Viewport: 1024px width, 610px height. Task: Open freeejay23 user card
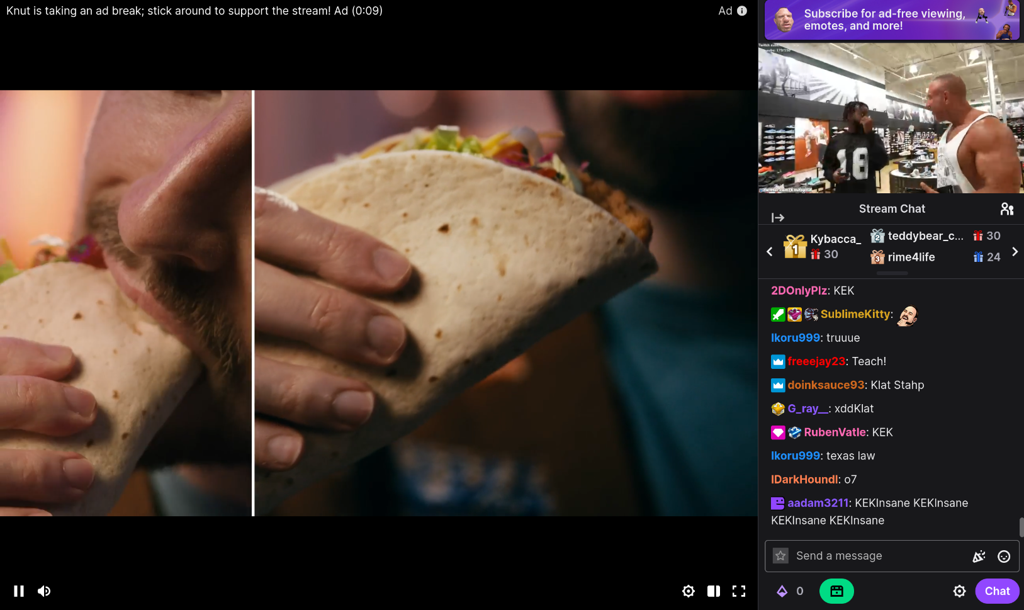(x=816, y=361)
